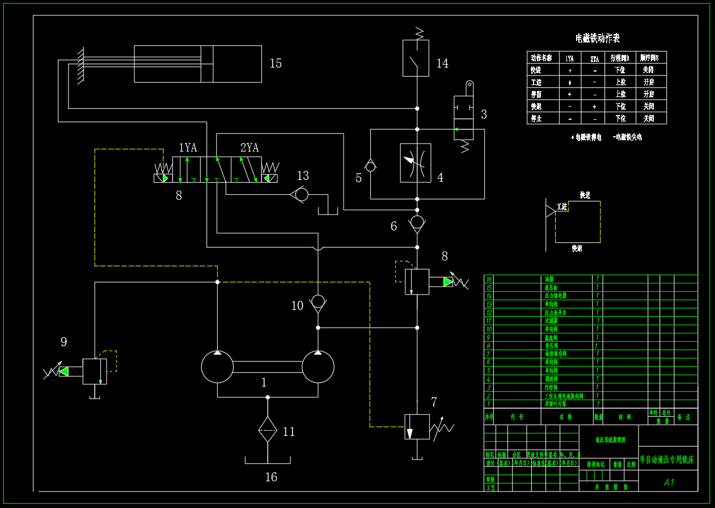This screenshot has height=508, width=715.
Task: Click the "序号" column header
Action: coord(489,417)
